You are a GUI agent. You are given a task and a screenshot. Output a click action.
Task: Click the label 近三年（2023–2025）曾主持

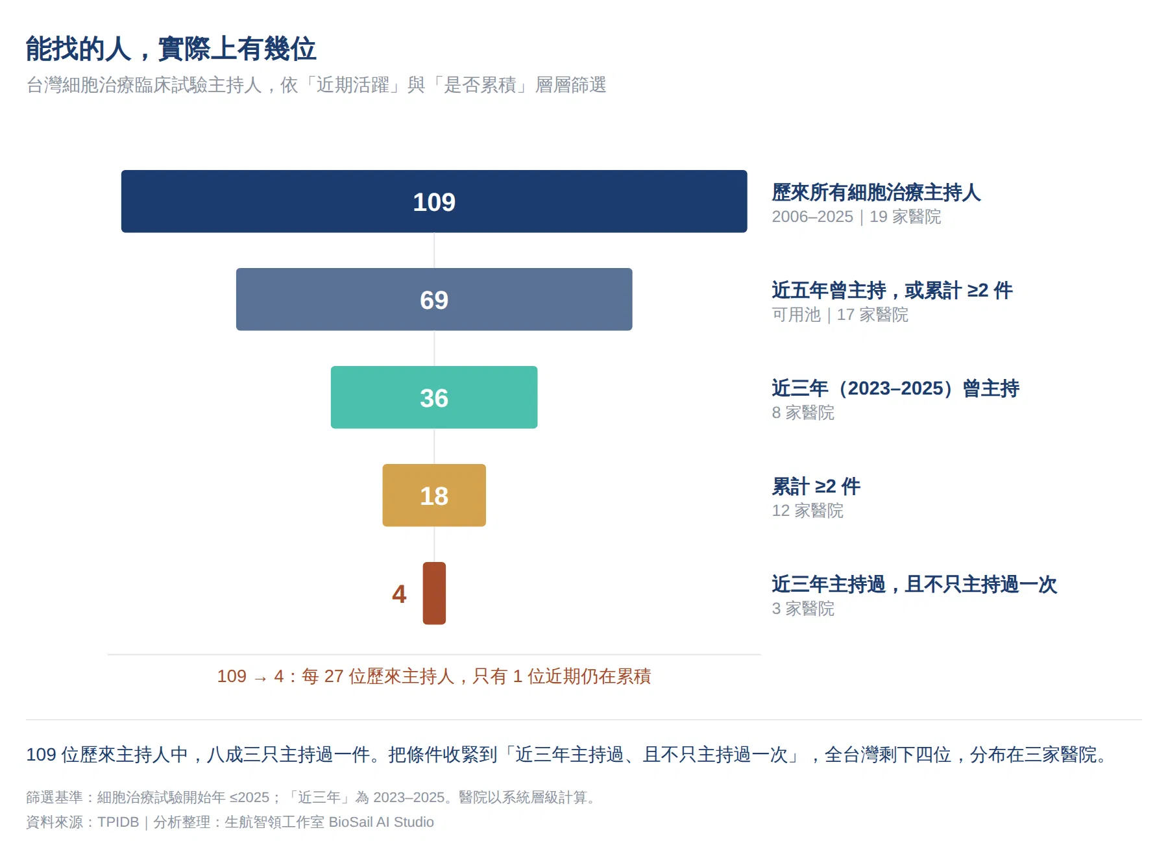coord(895,388)
